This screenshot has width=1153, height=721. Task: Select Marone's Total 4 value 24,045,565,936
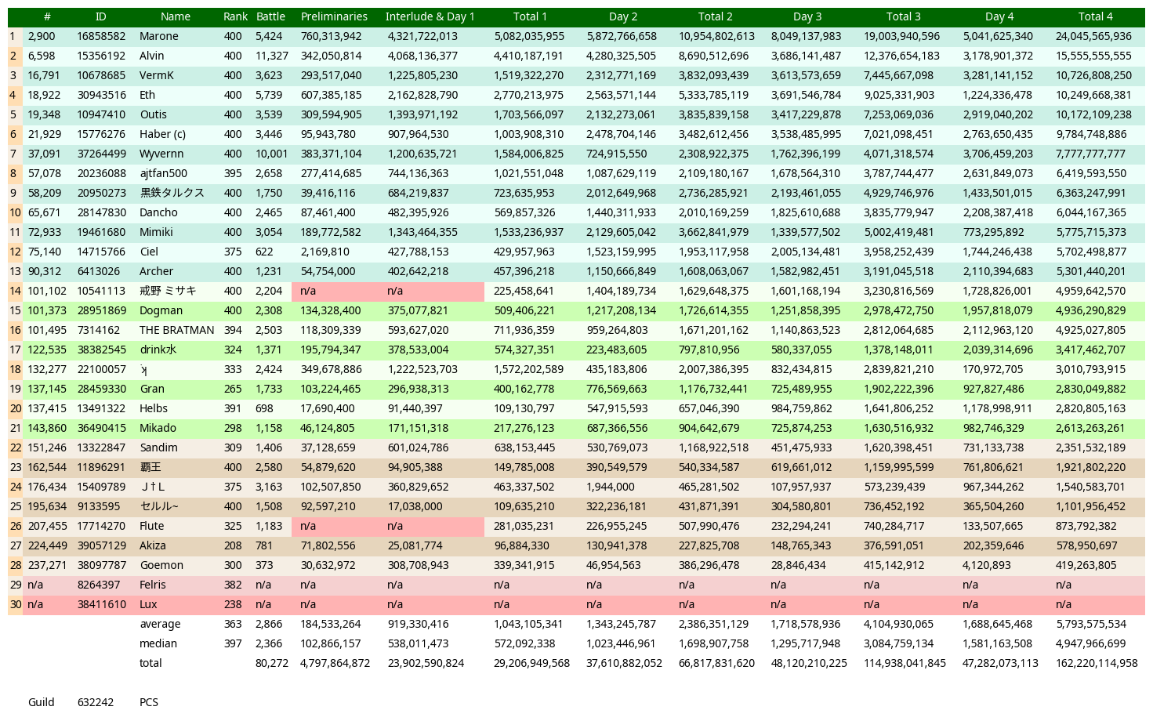coord(1093,36)
